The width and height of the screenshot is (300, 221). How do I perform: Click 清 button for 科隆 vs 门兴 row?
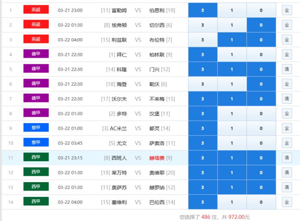tap(287, 69)
